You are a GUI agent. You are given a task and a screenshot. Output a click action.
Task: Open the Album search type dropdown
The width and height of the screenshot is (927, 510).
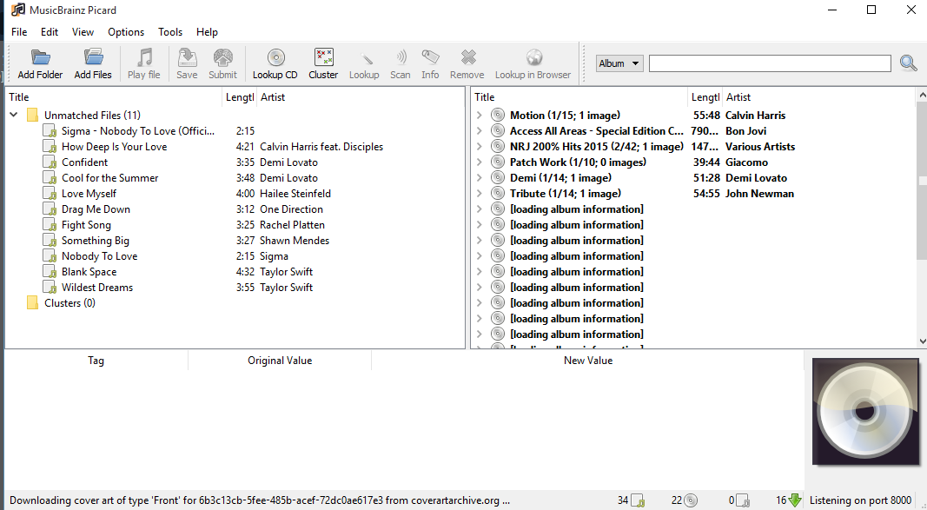point(619,63)
